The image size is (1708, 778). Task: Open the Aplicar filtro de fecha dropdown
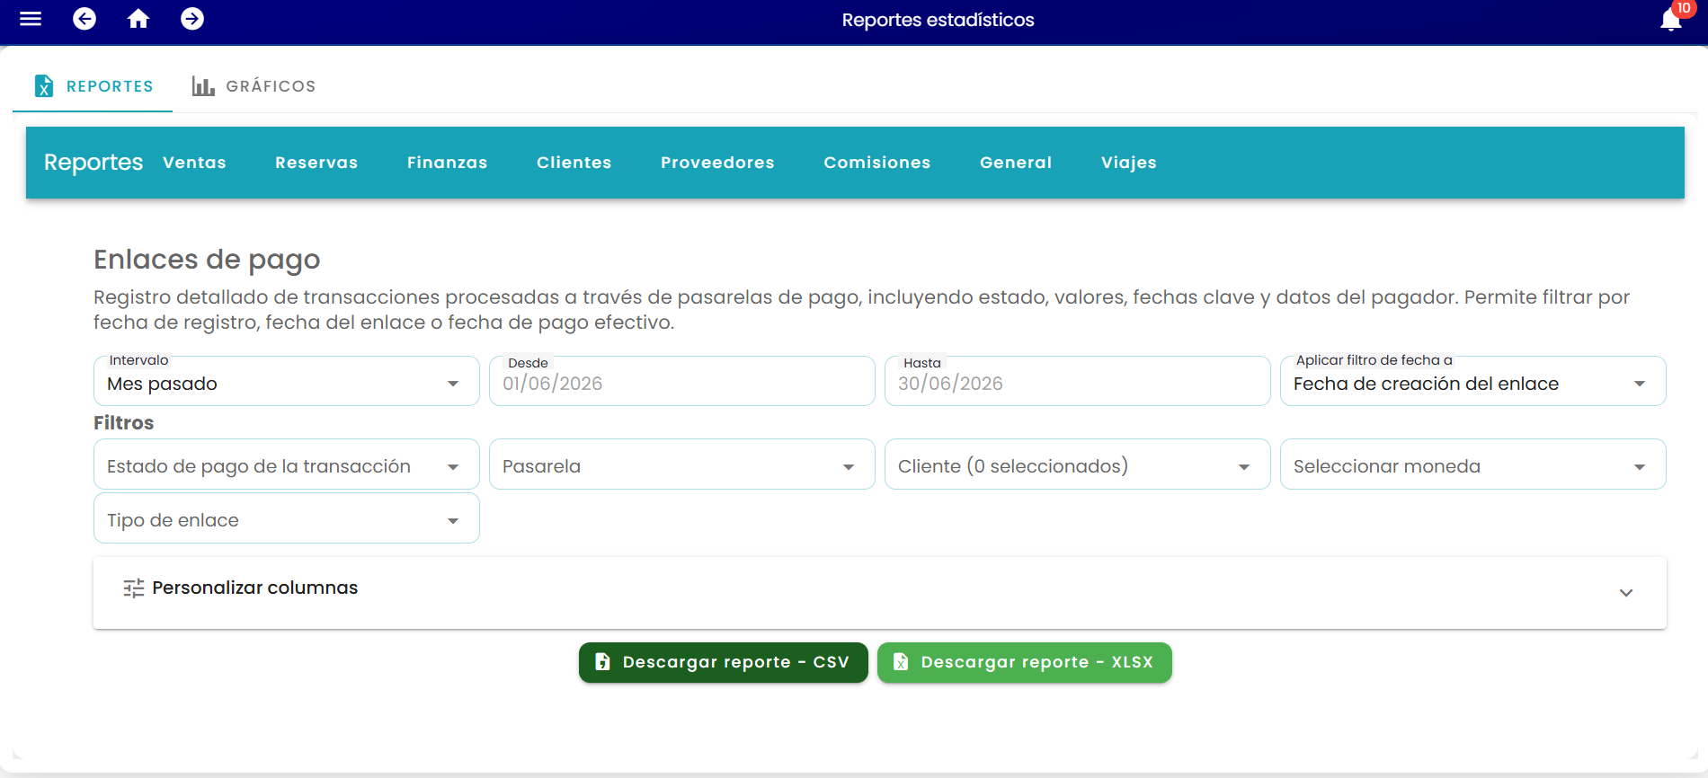(x=1473, y=381)
